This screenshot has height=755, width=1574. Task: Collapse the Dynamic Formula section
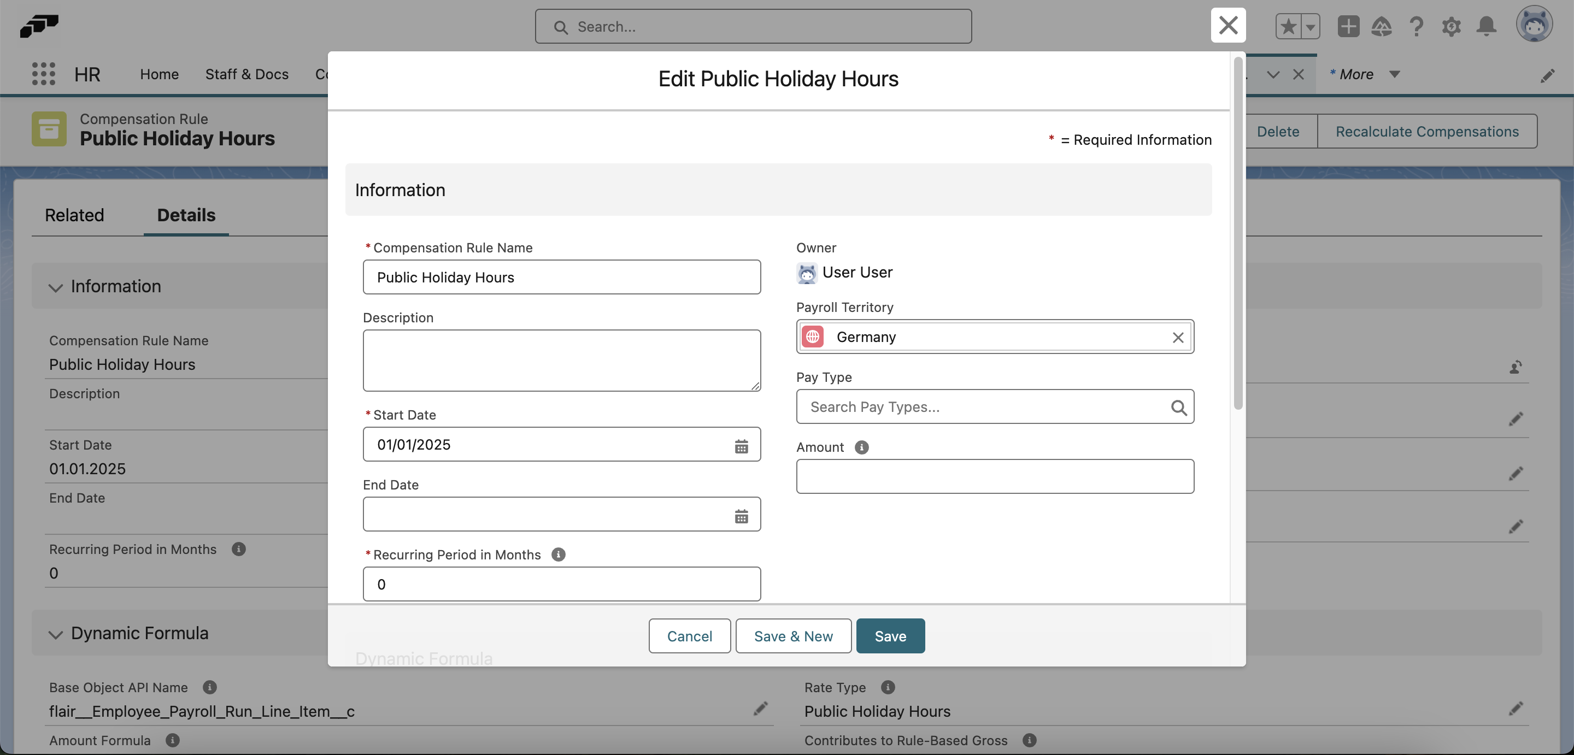tap(55, 635)
